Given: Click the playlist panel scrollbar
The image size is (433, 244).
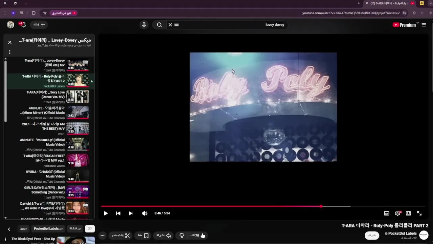Looking at the screenshot, I should coord(5,91).
